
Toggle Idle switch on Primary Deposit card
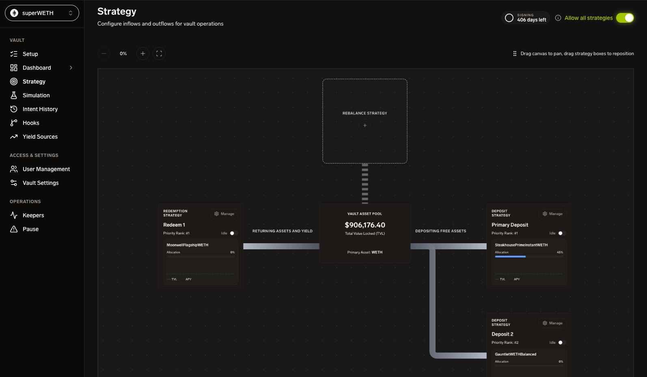[x=562, y=233]
